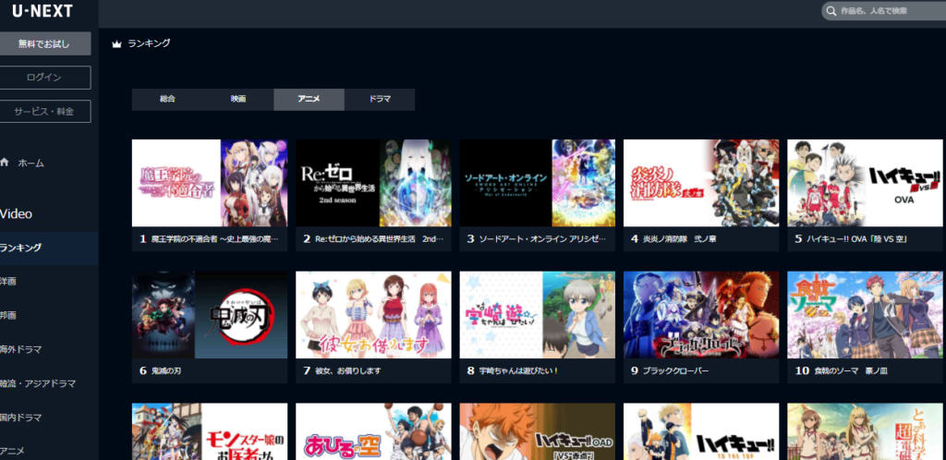This screenshot has width=946, height=460.
Task: Click title text 2 Re:ゼロから始める異世界生活
Action: (373, 239)
